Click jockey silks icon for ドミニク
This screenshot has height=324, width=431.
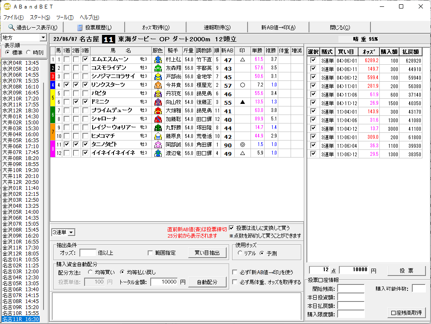pyautogui.click(x=158, y=102)
